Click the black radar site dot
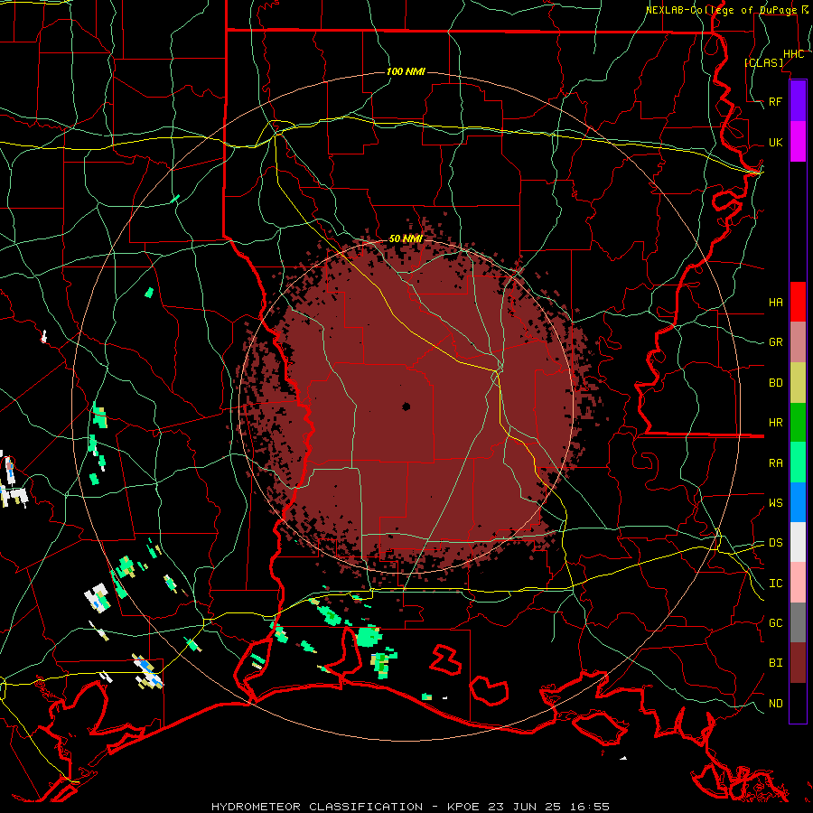 (x=406, y=406)
